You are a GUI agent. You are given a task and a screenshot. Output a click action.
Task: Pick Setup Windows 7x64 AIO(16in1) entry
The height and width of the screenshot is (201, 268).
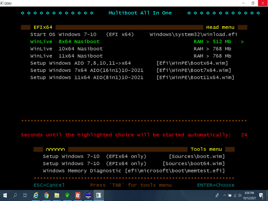(x=131, y=70)
